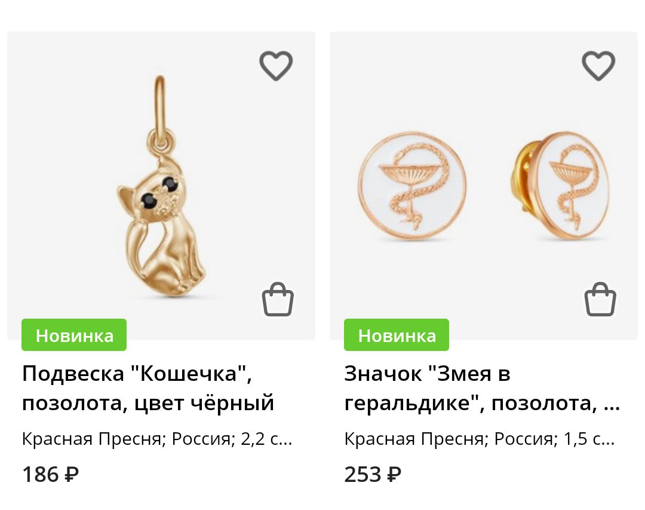Image resolution: width=645 pixels, height=510 pixels.
Task: Select the Красная Пресня; Россия; 1,5 с... details
Action: coord(480,439)
